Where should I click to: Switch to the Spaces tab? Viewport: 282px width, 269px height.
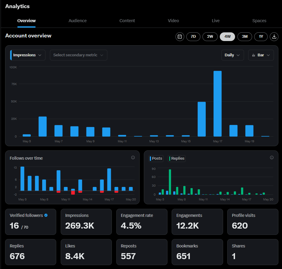click(x=259, y=21)
